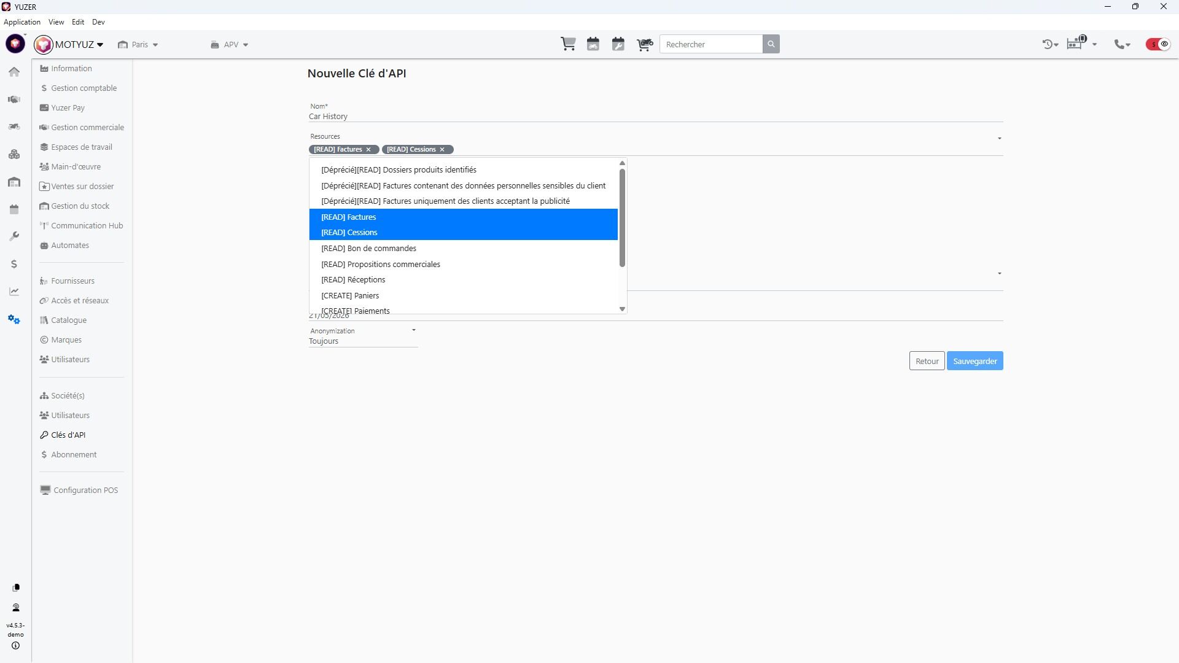
Task: Open the wrench calendar workshop planning icon
Action: 618,44
